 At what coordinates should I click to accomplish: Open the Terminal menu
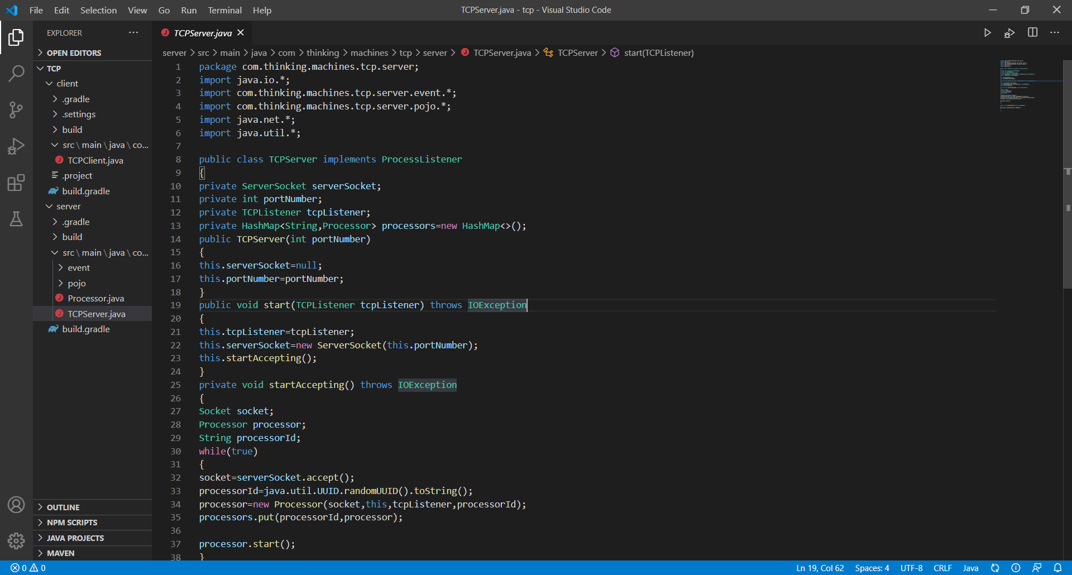coord(224,10)
